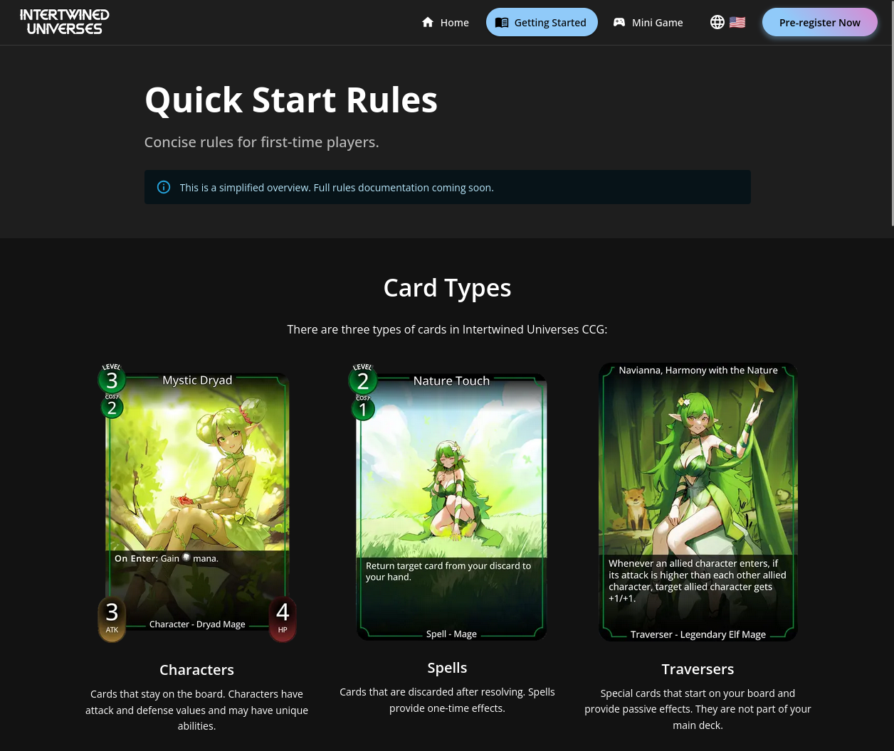Viewport: 894px width, 751px height.
Task: Click the Intertwined Universes logo
Action: (65, 22)
